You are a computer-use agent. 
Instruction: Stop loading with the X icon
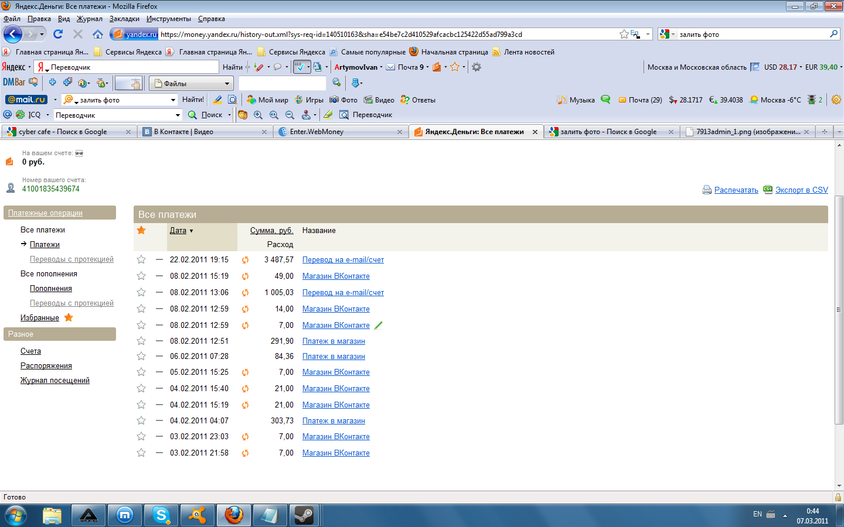pyautogui.click(x=78, y=34)
